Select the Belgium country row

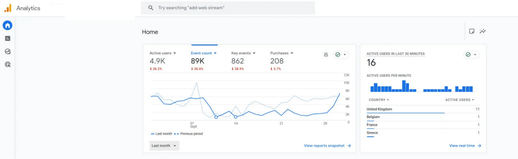[423, 117]
